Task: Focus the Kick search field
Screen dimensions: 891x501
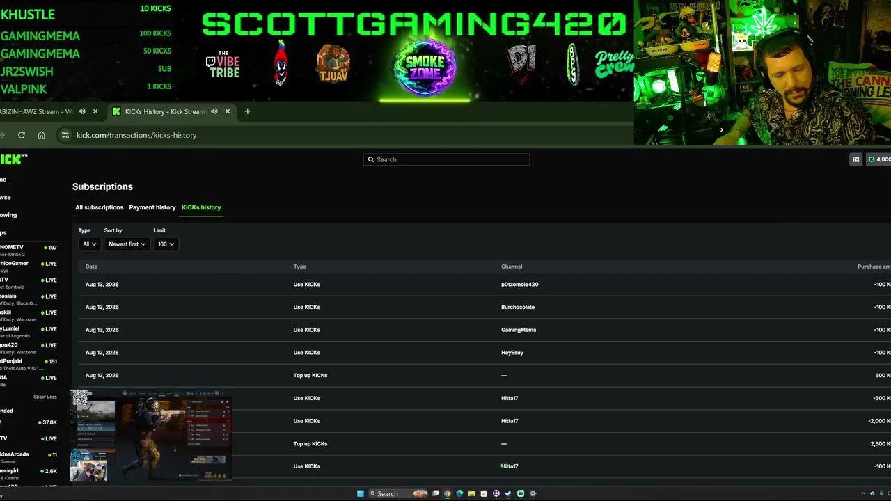Action: [x=446, y=159]
